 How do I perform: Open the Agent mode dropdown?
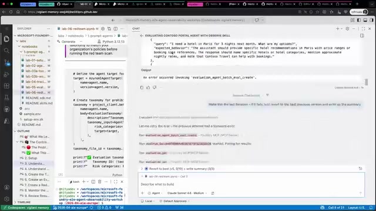(155, 193)
